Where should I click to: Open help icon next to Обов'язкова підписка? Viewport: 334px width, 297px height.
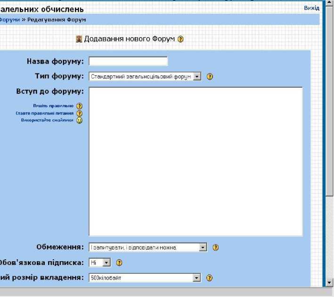point(119,263)
